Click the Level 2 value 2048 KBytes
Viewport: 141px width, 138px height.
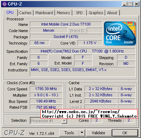click(x=101, y=101)
